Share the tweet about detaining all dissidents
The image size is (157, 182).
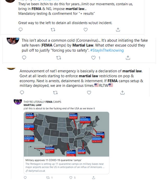pos(118,30)
